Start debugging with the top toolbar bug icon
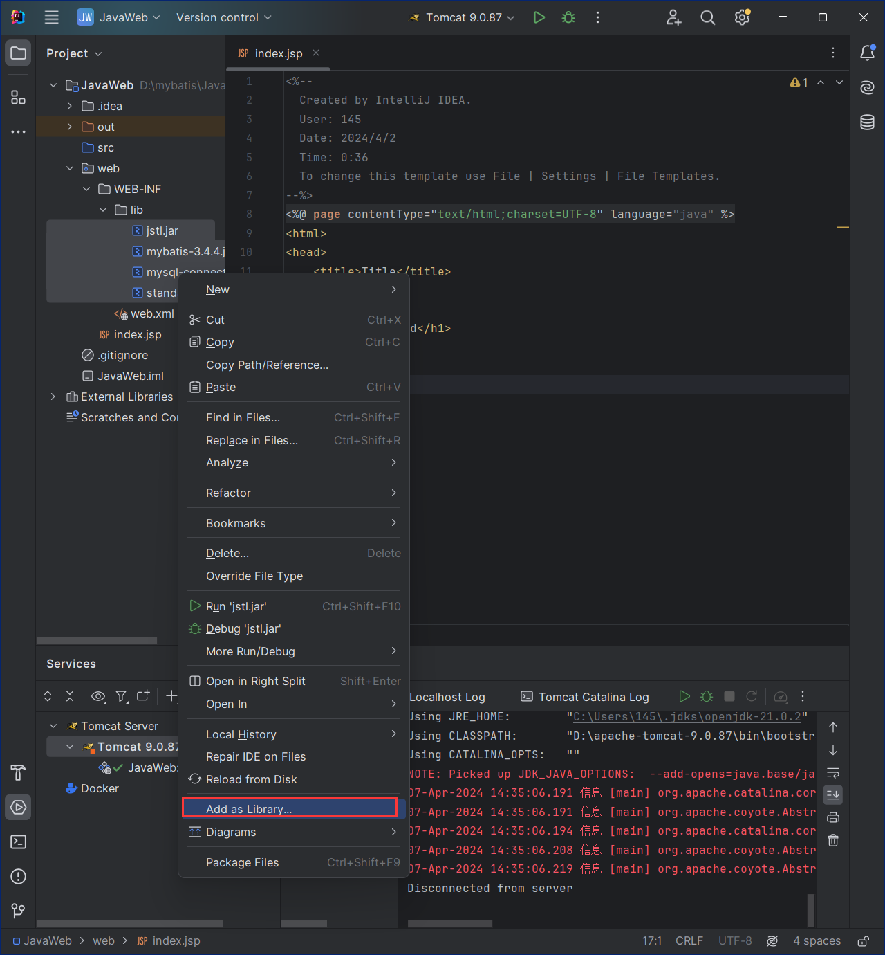Viewport: 885px width, 955px height. [x=568, y=17]
